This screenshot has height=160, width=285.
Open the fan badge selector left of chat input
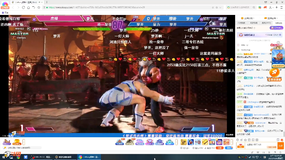point(241,146)
